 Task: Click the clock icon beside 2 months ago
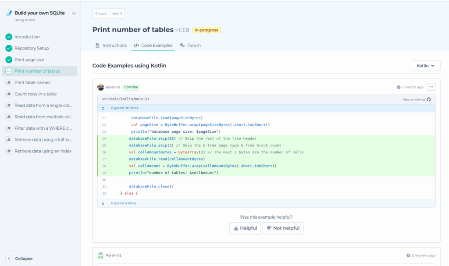pyautogui.click(x=408, y=255)
